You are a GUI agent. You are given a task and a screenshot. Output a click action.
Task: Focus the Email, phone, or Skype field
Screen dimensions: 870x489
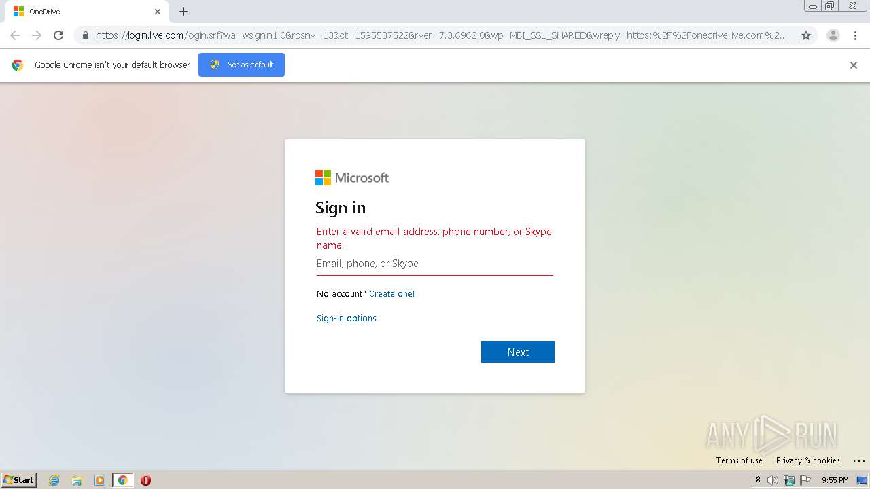pyautogui.click(x=435, y=264)
